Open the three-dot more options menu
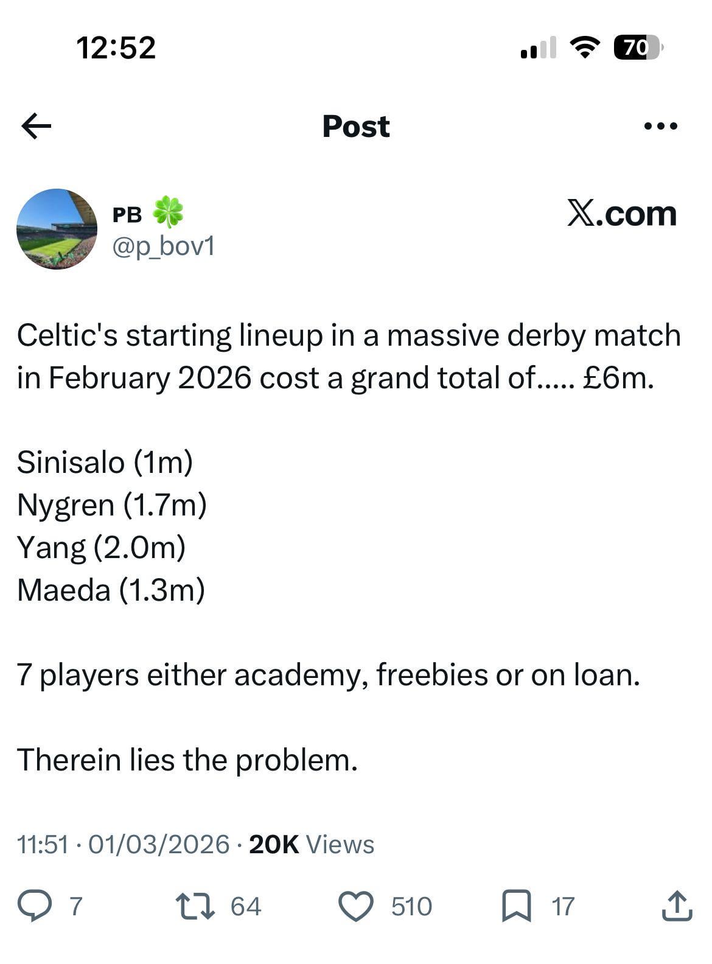The height and width of the screenshot is (964, 712). 660,127
